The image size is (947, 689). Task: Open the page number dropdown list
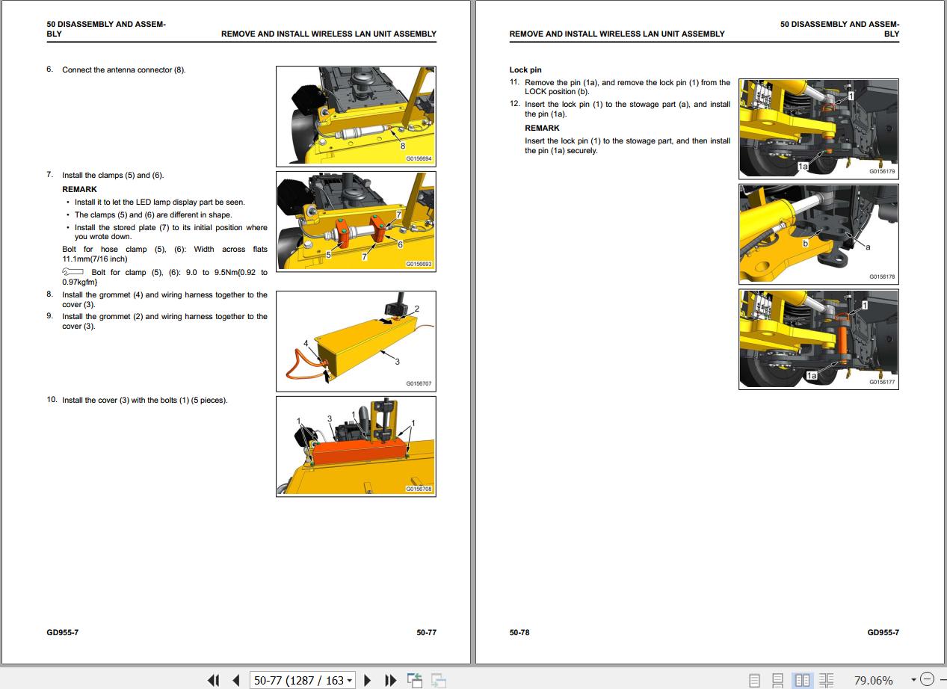pyautogui.click(x=350, y=681)
